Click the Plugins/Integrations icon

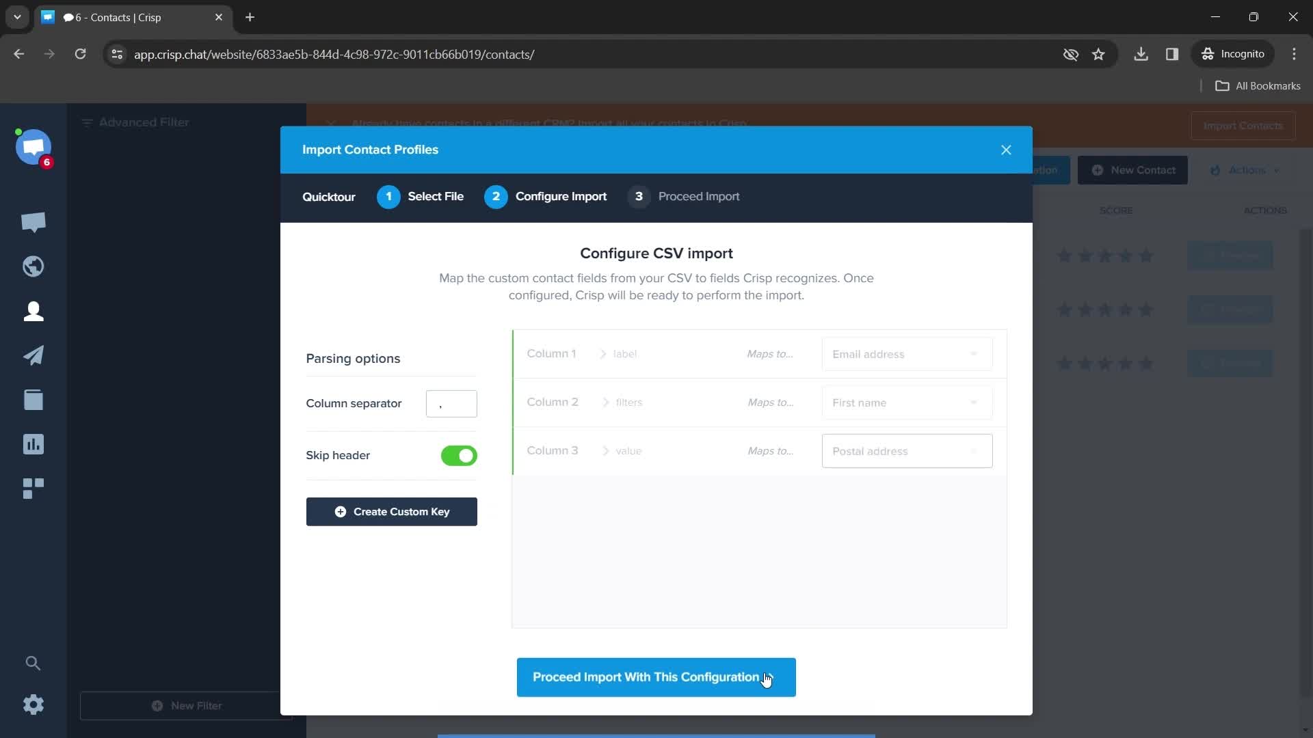34,487
